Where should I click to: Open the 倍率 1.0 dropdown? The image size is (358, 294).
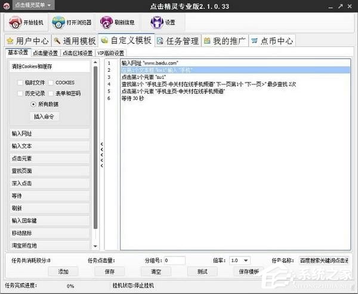(x=240, y=261)
